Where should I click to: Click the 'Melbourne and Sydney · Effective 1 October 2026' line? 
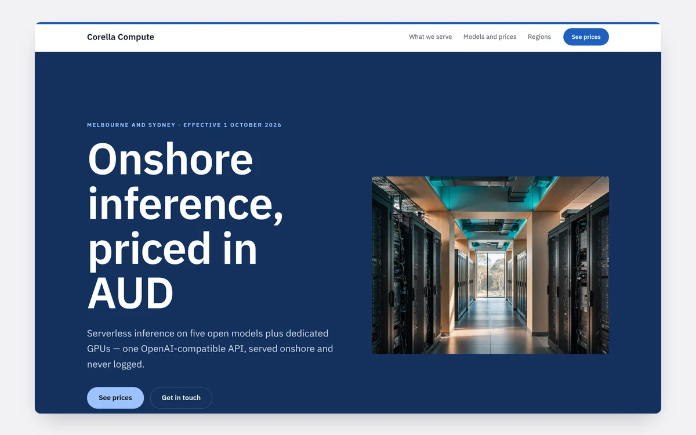click(184, 125)
